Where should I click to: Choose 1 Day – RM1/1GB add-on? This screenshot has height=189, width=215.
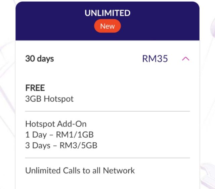59,135
